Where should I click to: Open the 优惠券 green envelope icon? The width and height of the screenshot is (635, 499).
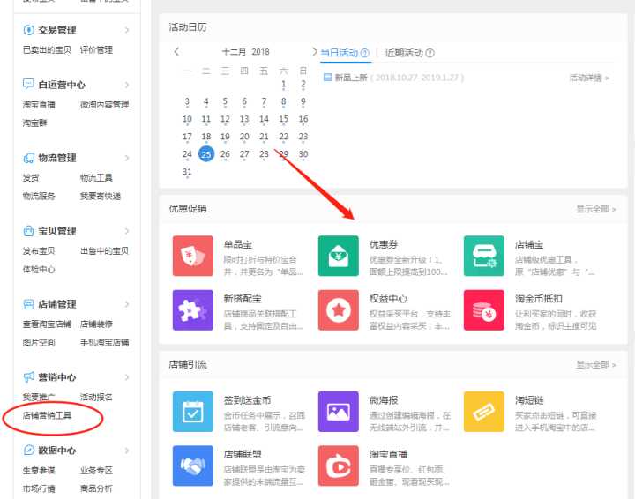point(338,257)
